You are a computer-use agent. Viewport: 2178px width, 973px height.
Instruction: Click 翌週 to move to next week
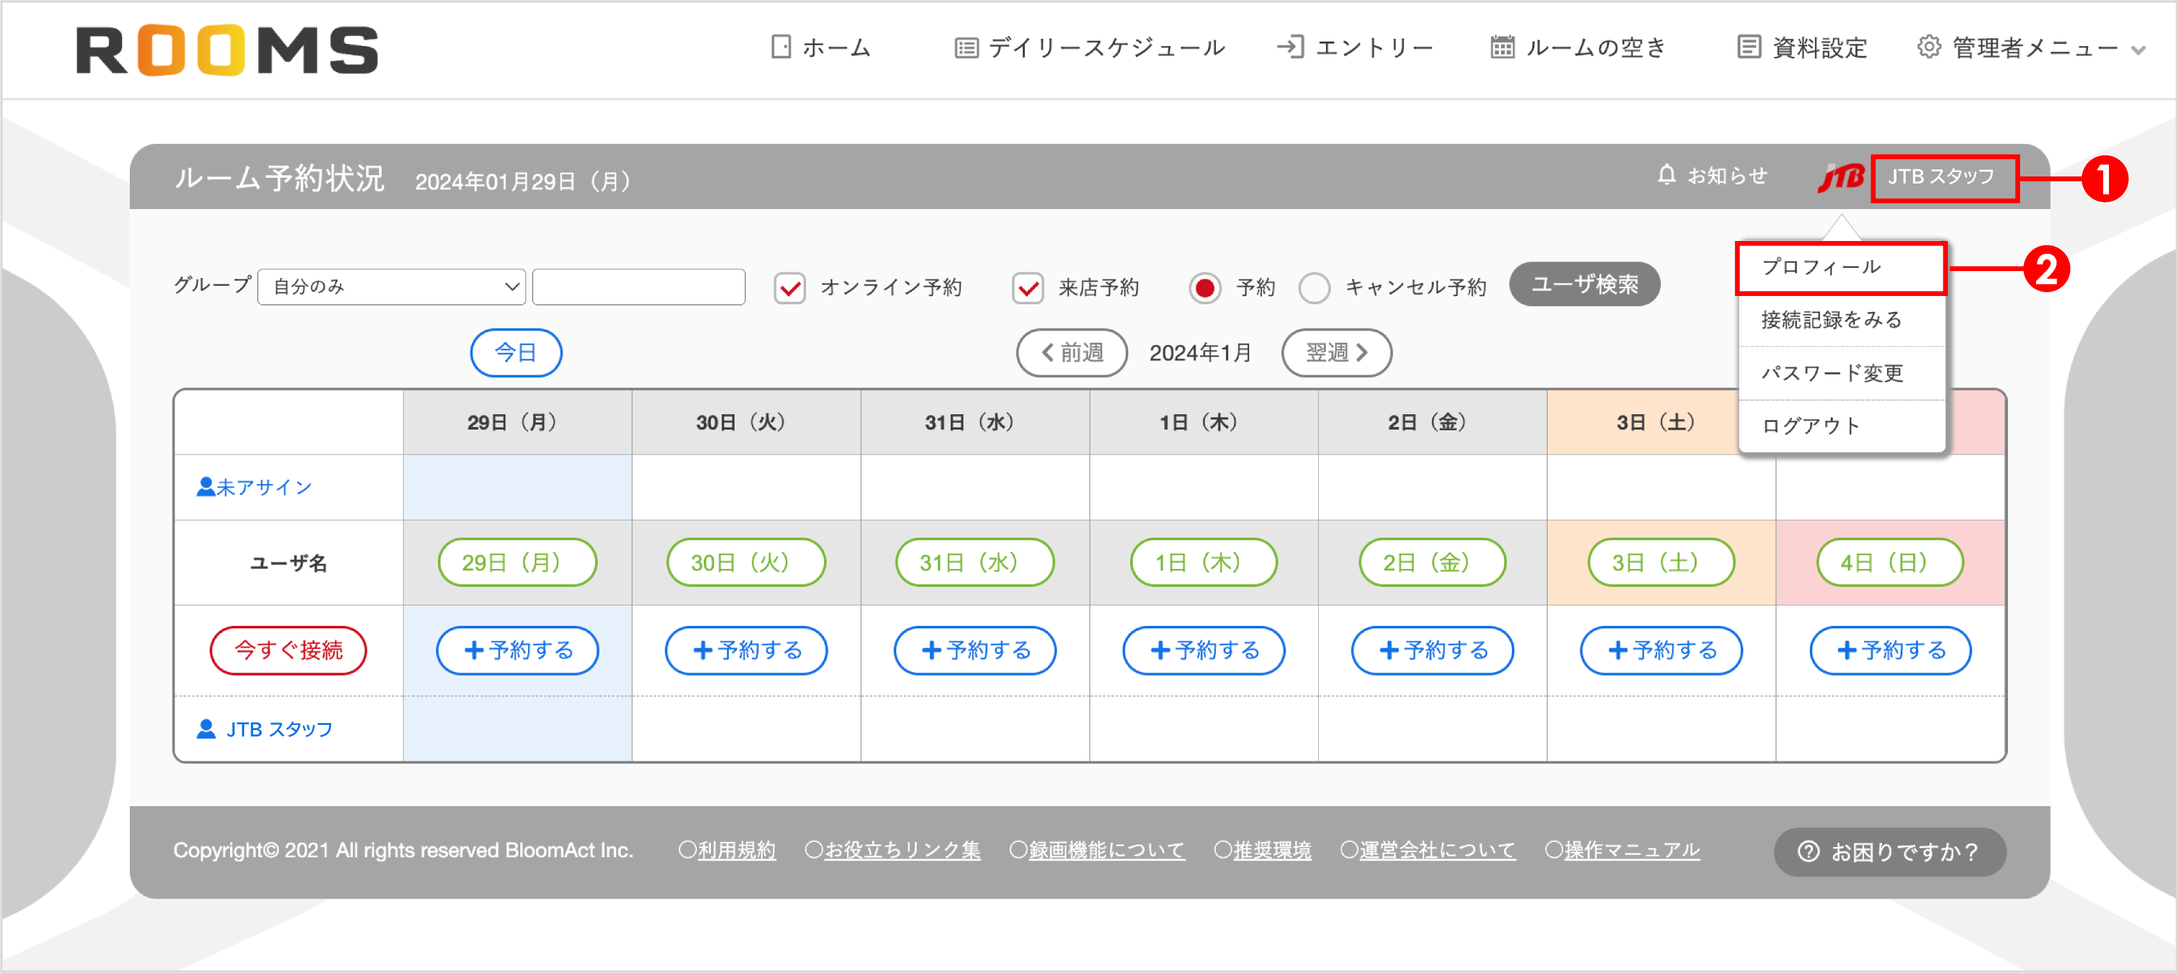[x=1336, y=352]
